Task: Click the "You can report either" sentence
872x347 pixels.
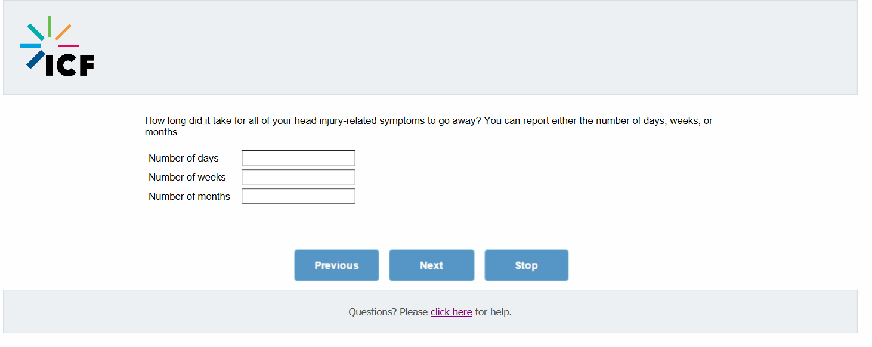Action: click(x=596, y=120)
